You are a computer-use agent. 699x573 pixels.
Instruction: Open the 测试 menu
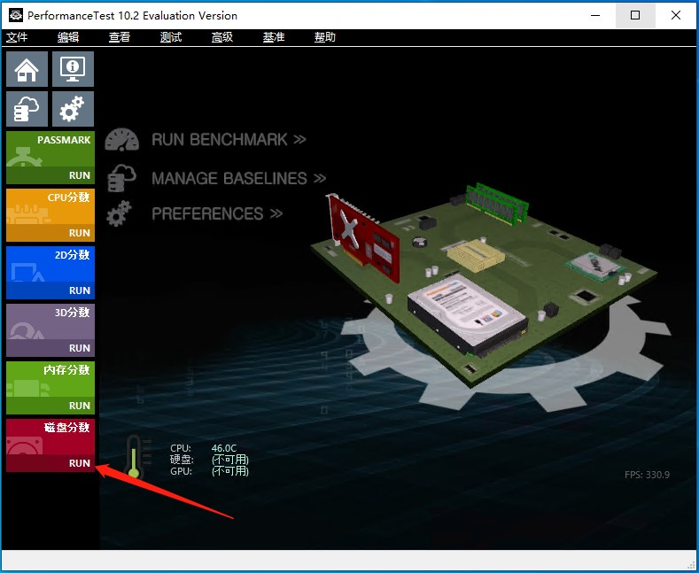click(x=171, y=37)
